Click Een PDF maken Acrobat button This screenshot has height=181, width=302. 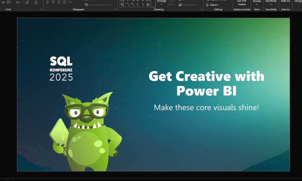[x=242, y=3]
